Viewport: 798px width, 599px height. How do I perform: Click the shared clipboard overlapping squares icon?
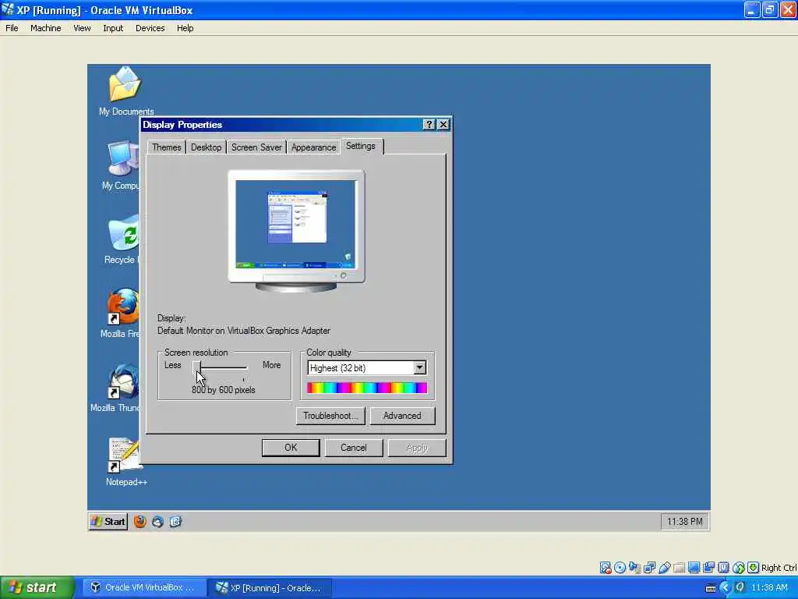coord(708,568)
